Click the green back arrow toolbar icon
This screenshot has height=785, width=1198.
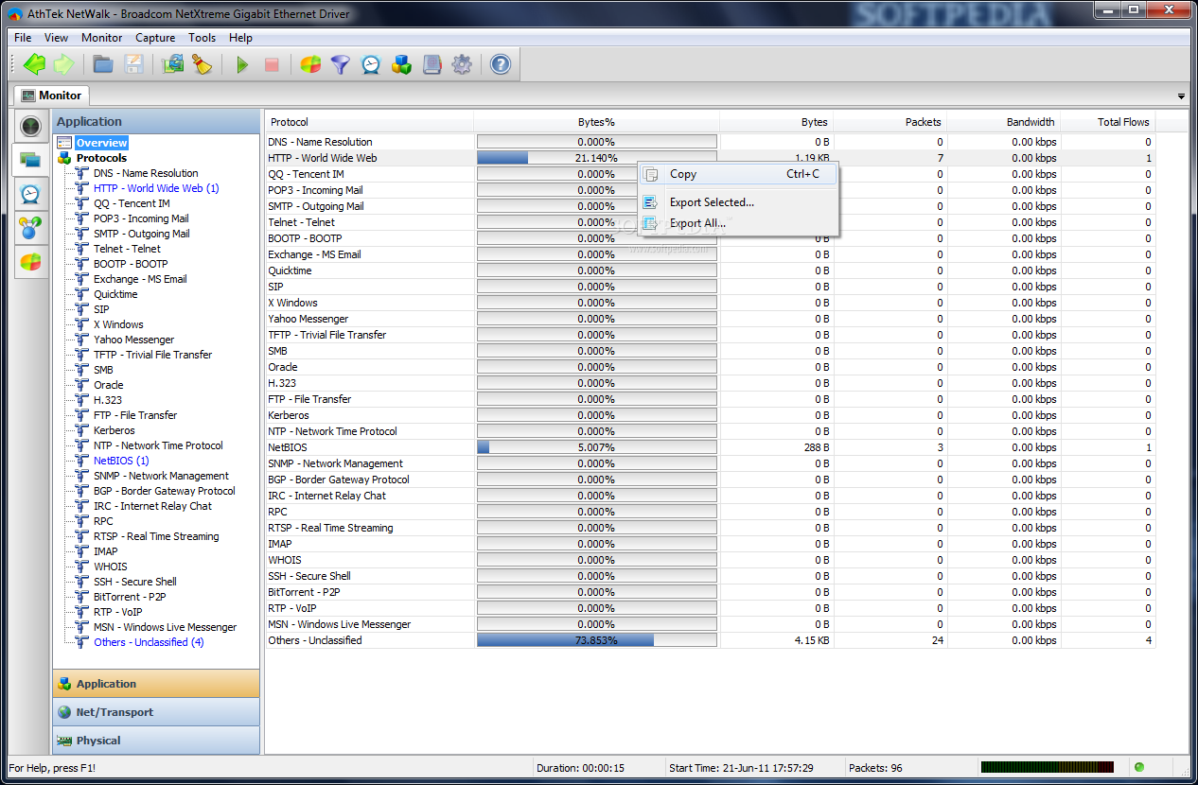[35, 64]
